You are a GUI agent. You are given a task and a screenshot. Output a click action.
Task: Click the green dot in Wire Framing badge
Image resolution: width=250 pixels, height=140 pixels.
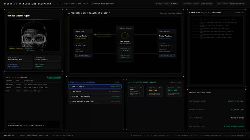click(157, 4)
